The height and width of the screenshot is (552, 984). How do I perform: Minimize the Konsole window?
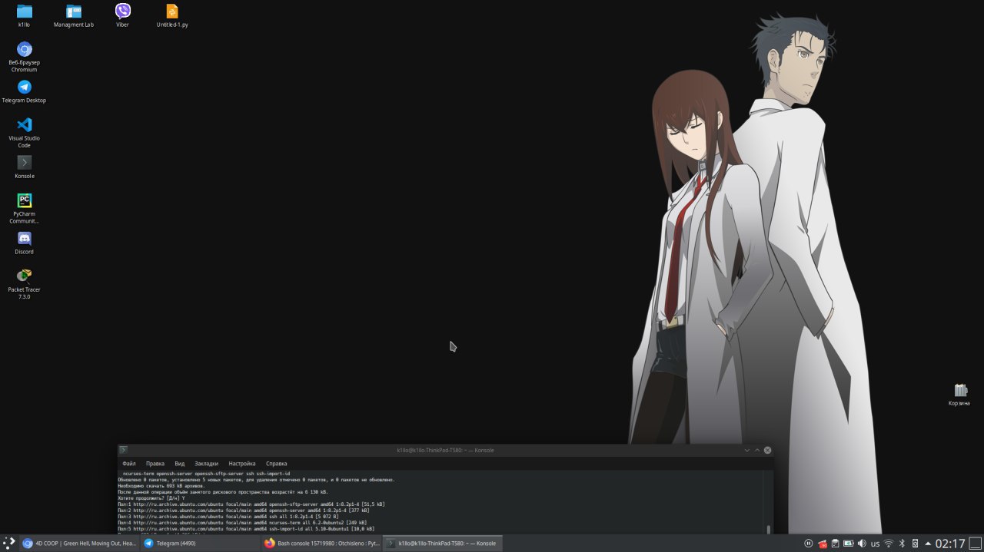746,450
